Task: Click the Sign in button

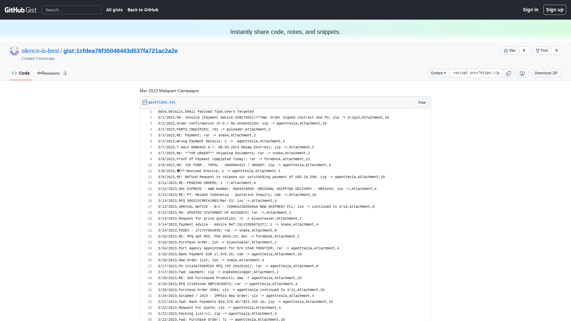Action: pos(531,10)
